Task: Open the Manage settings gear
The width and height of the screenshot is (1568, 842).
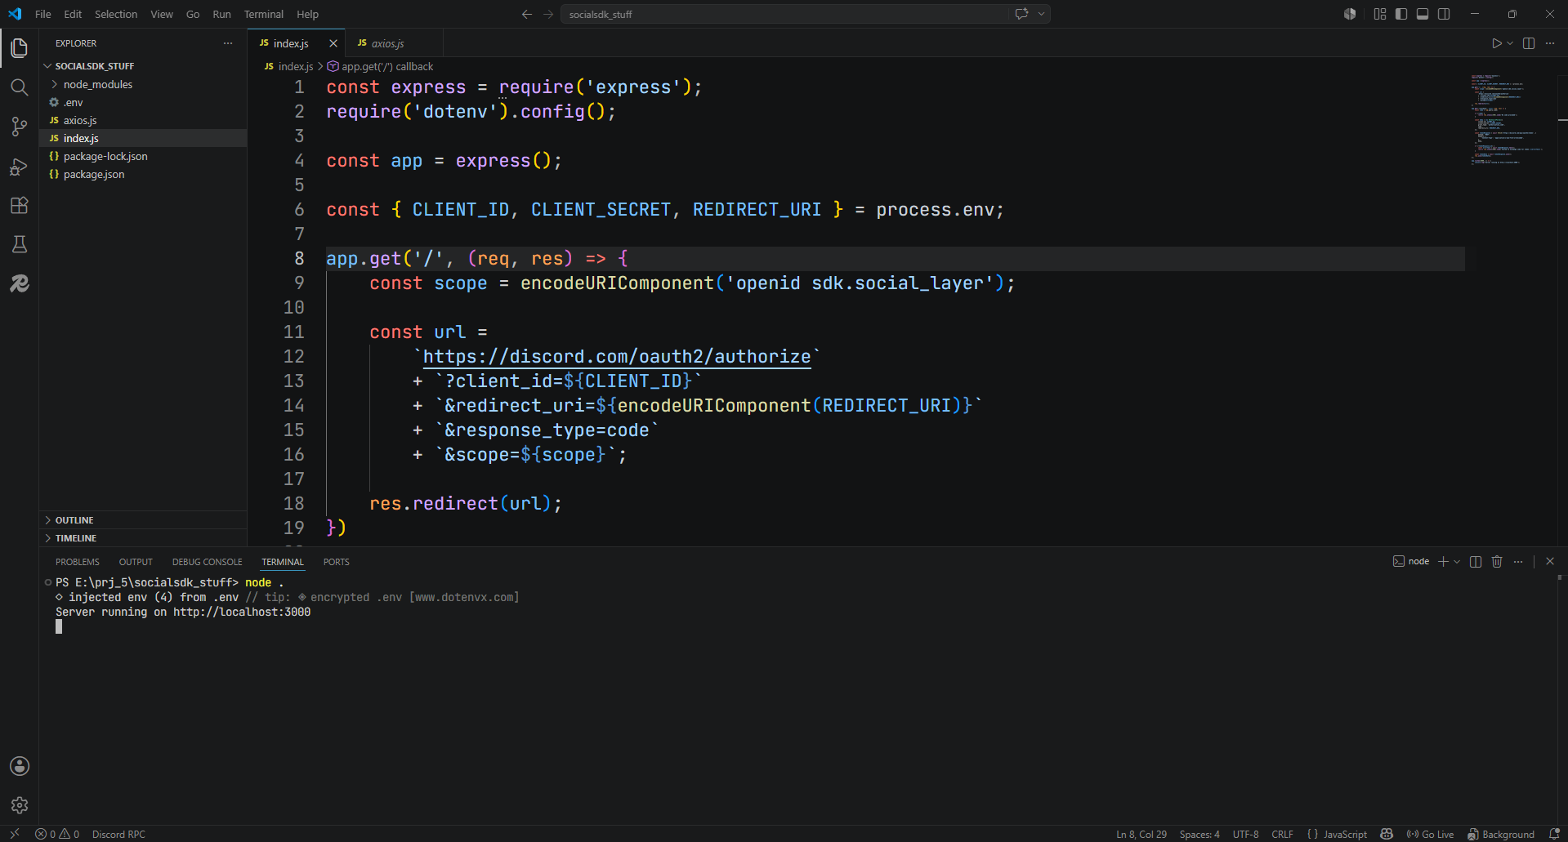Action: pos(20,805)
